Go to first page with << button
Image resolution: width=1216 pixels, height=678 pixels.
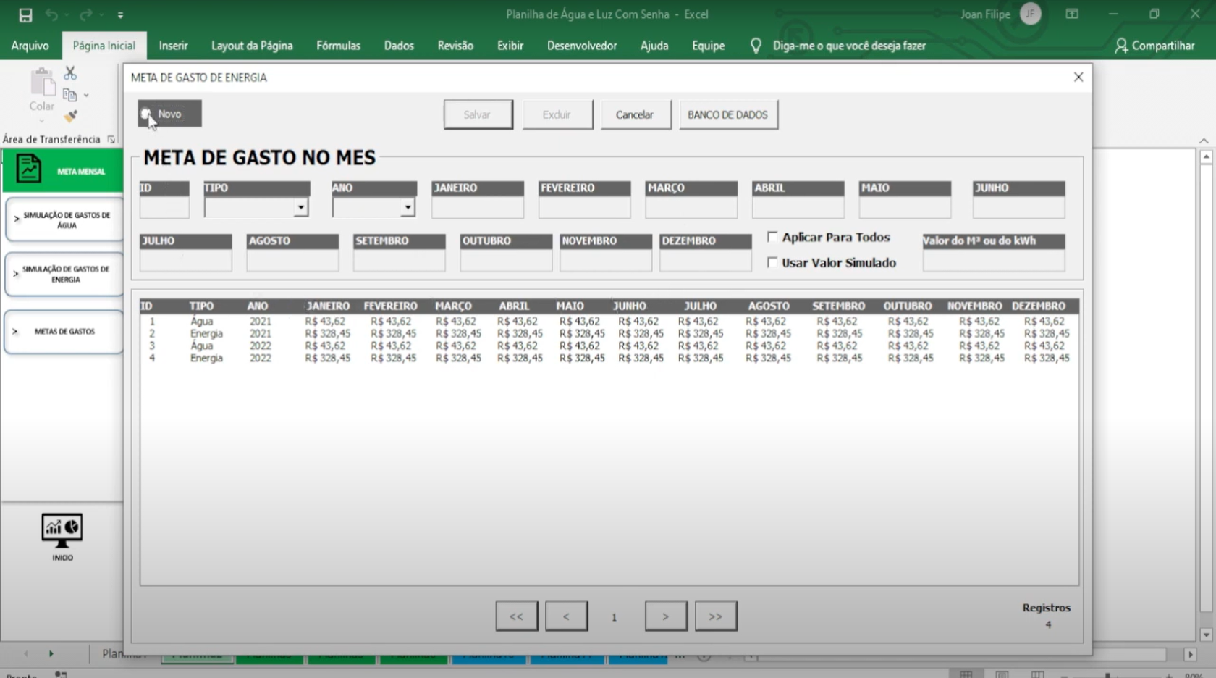(516, 616)
